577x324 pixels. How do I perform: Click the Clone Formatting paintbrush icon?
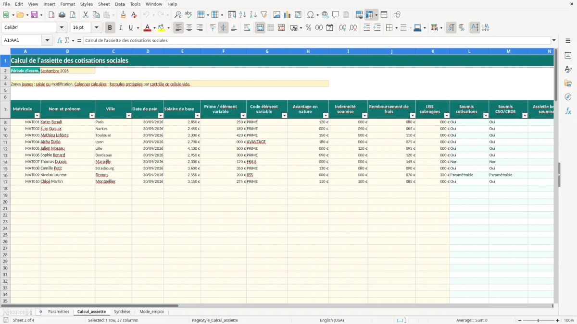tap(124, 15)
